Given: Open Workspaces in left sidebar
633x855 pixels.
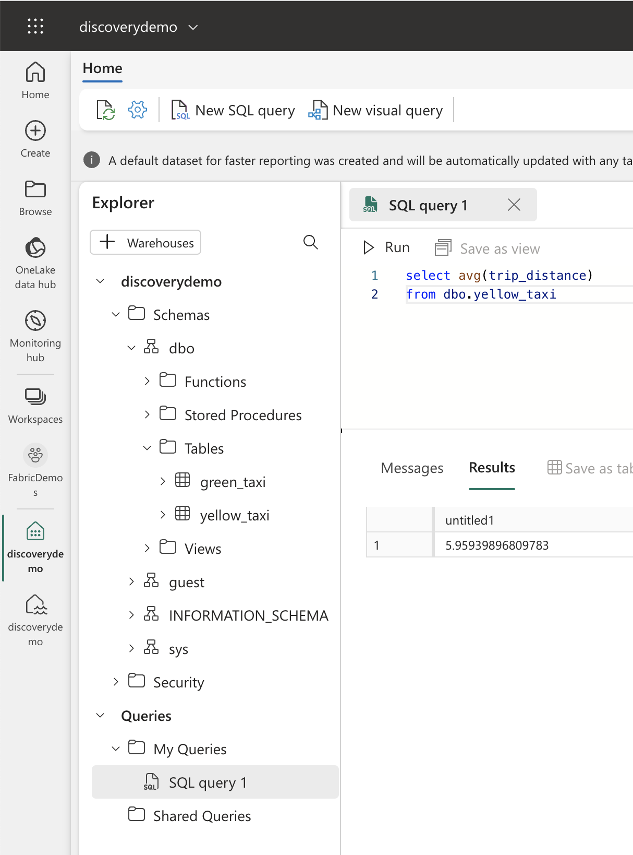Looking at the screenshot, I should click(35, 406).
